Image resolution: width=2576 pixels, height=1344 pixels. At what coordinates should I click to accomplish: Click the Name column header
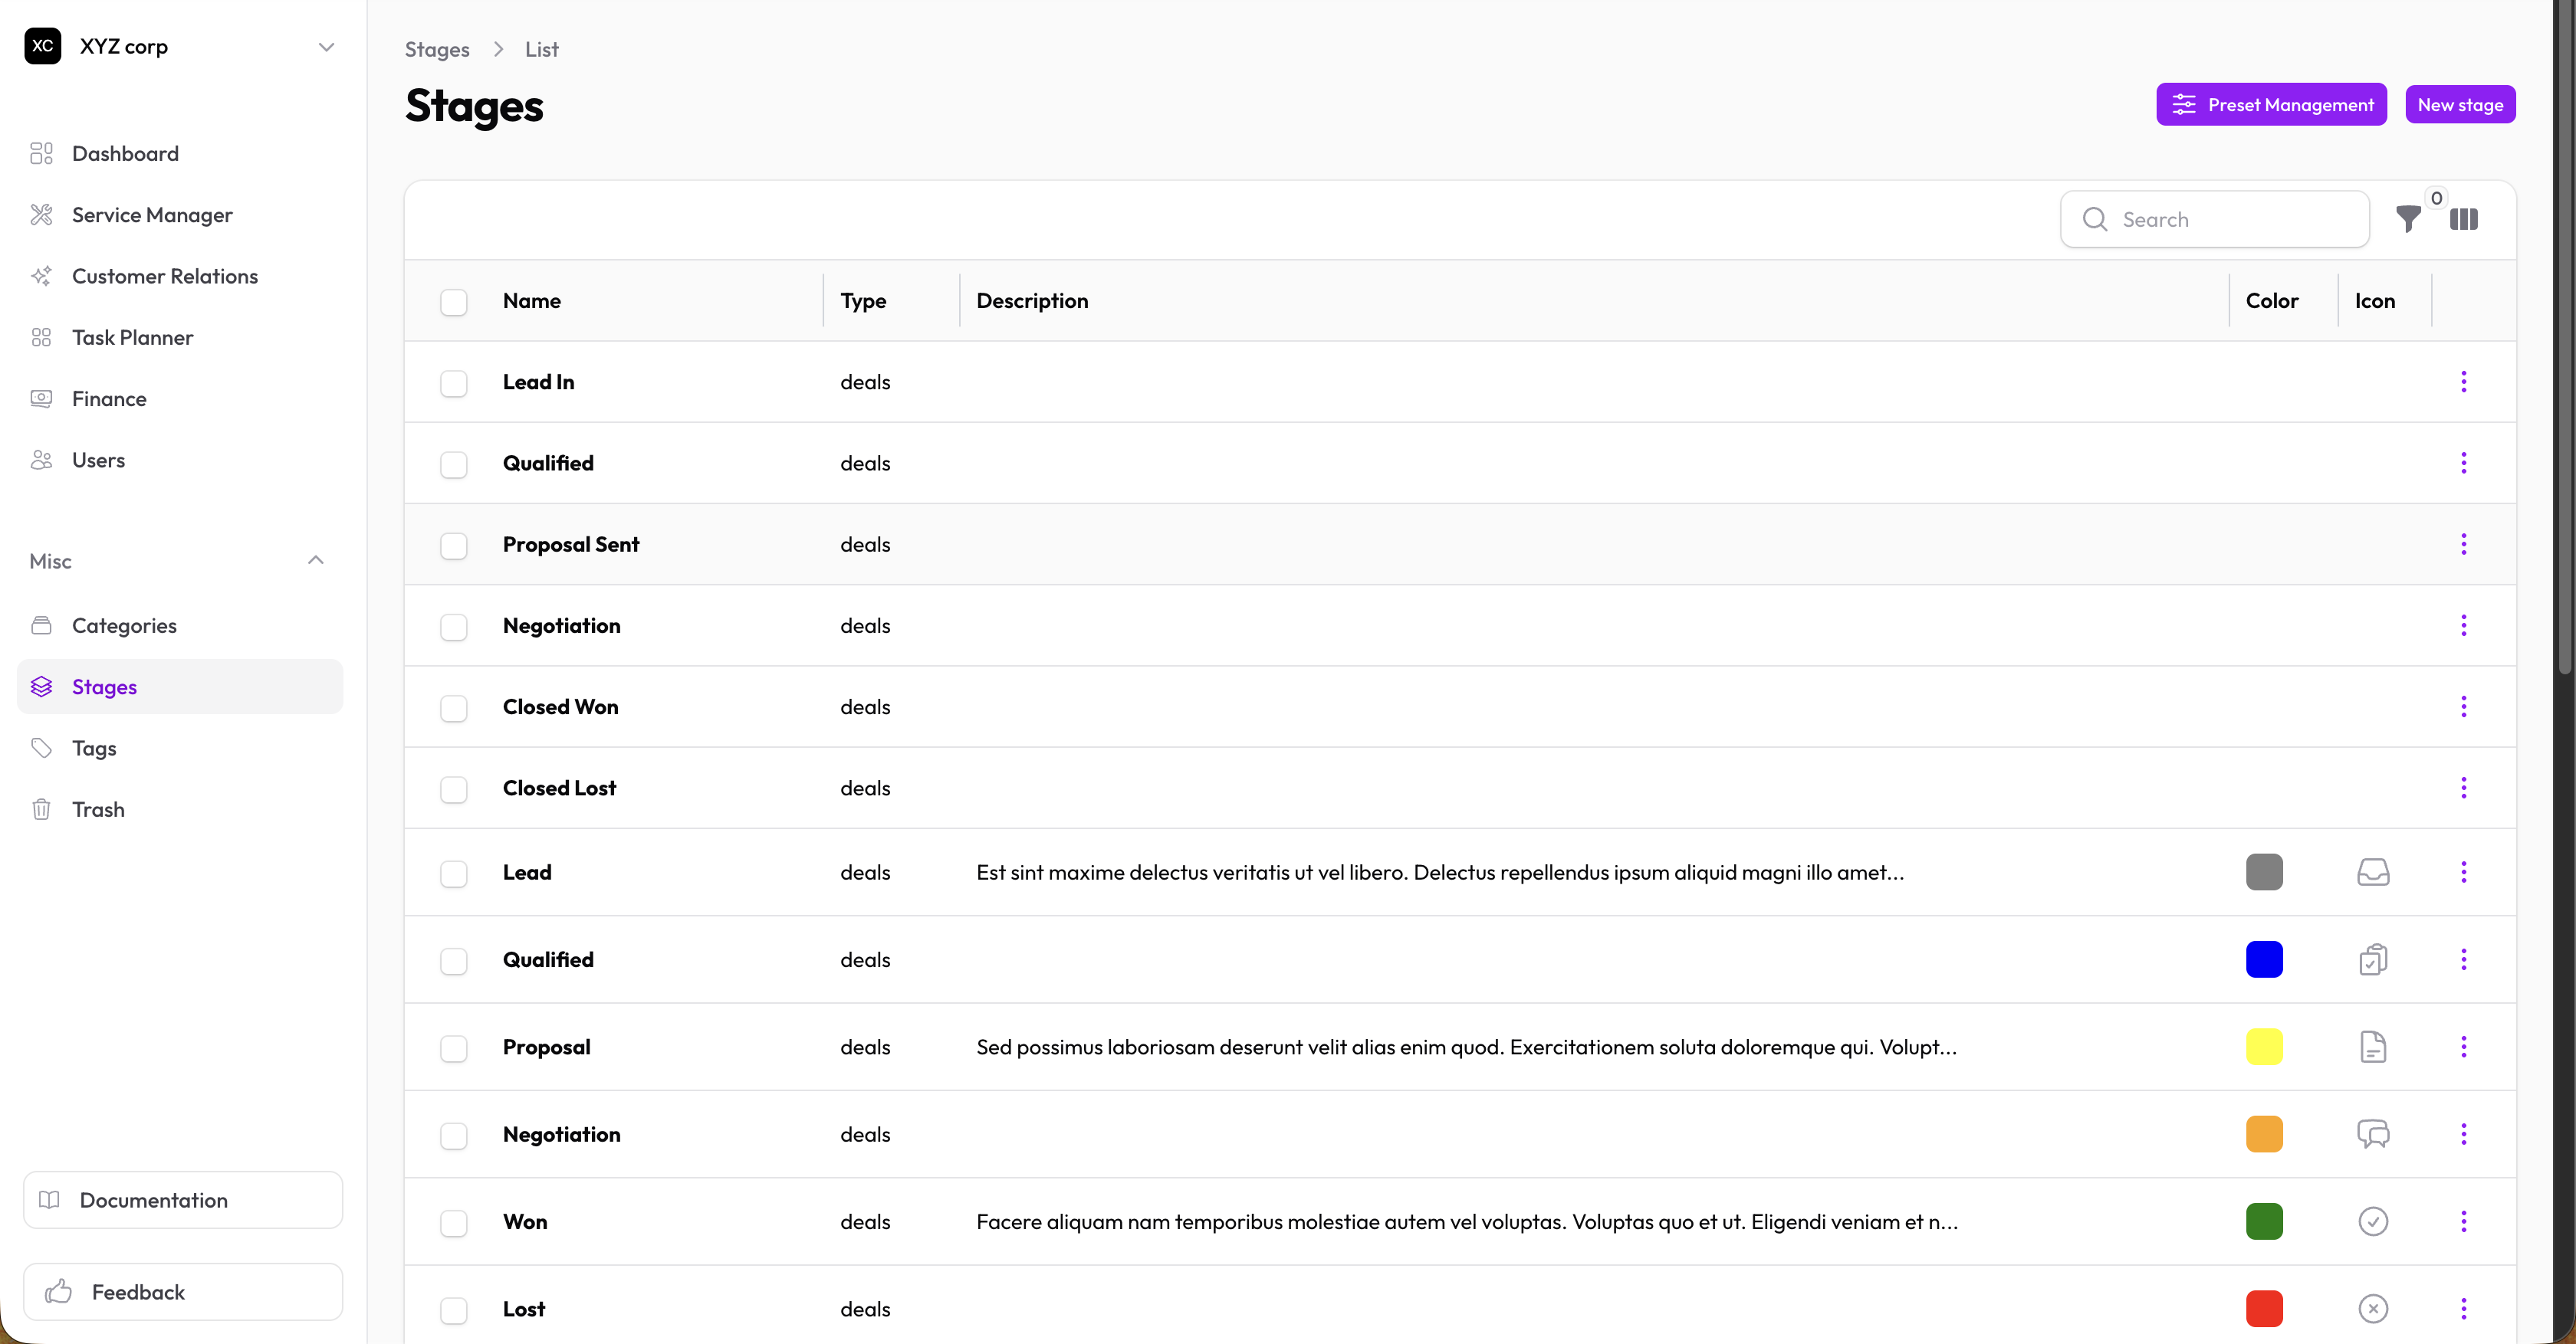[x=531, y=301]
